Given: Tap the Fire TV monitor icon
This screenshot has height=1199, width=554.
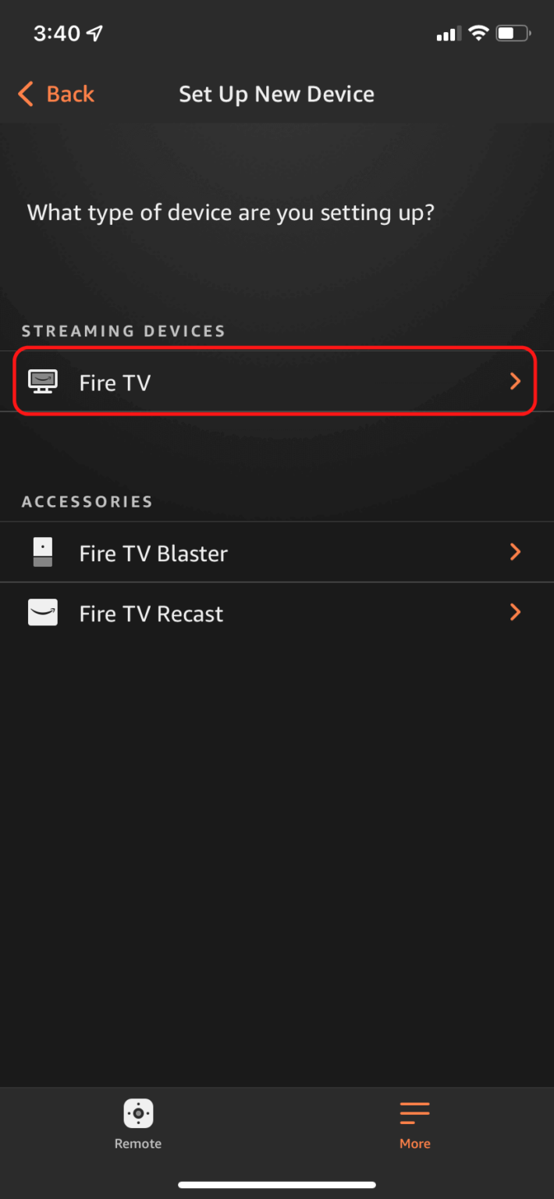Looking at the screenshot, I should (x=42, y=381).
